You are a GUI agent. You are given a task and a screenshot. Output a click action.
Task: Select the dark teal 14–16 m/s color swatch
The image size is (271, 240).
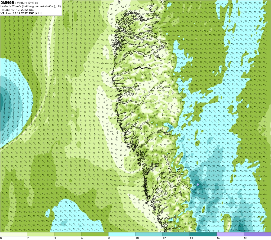point(203,234)
